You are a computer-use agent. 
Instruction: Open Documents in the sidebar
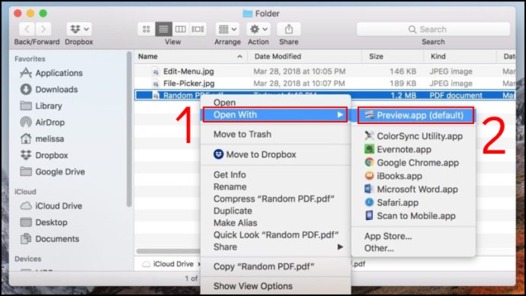click(50, 239)
